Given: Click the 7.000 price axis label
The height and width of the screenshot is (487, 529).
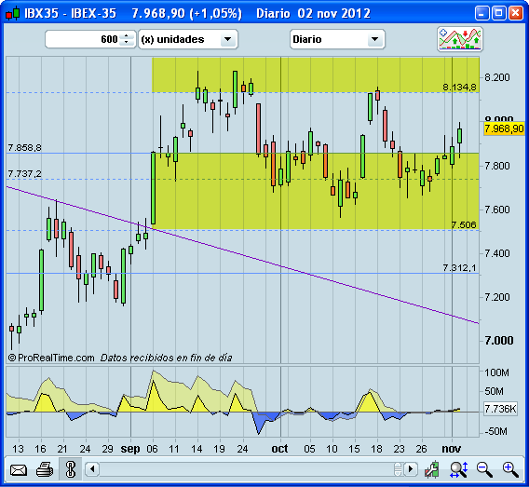Looking at the screenshot, I should tap(499, 341).
